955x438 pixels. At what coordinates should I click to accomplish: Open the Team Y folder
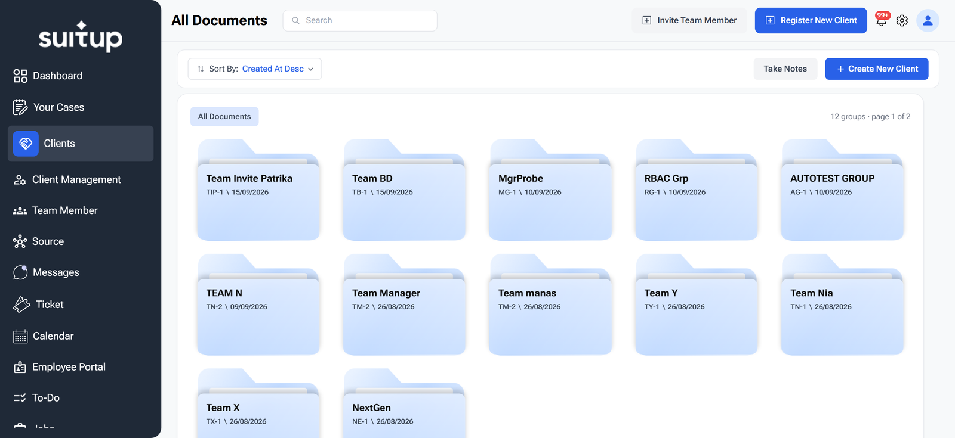click(697, 305)
